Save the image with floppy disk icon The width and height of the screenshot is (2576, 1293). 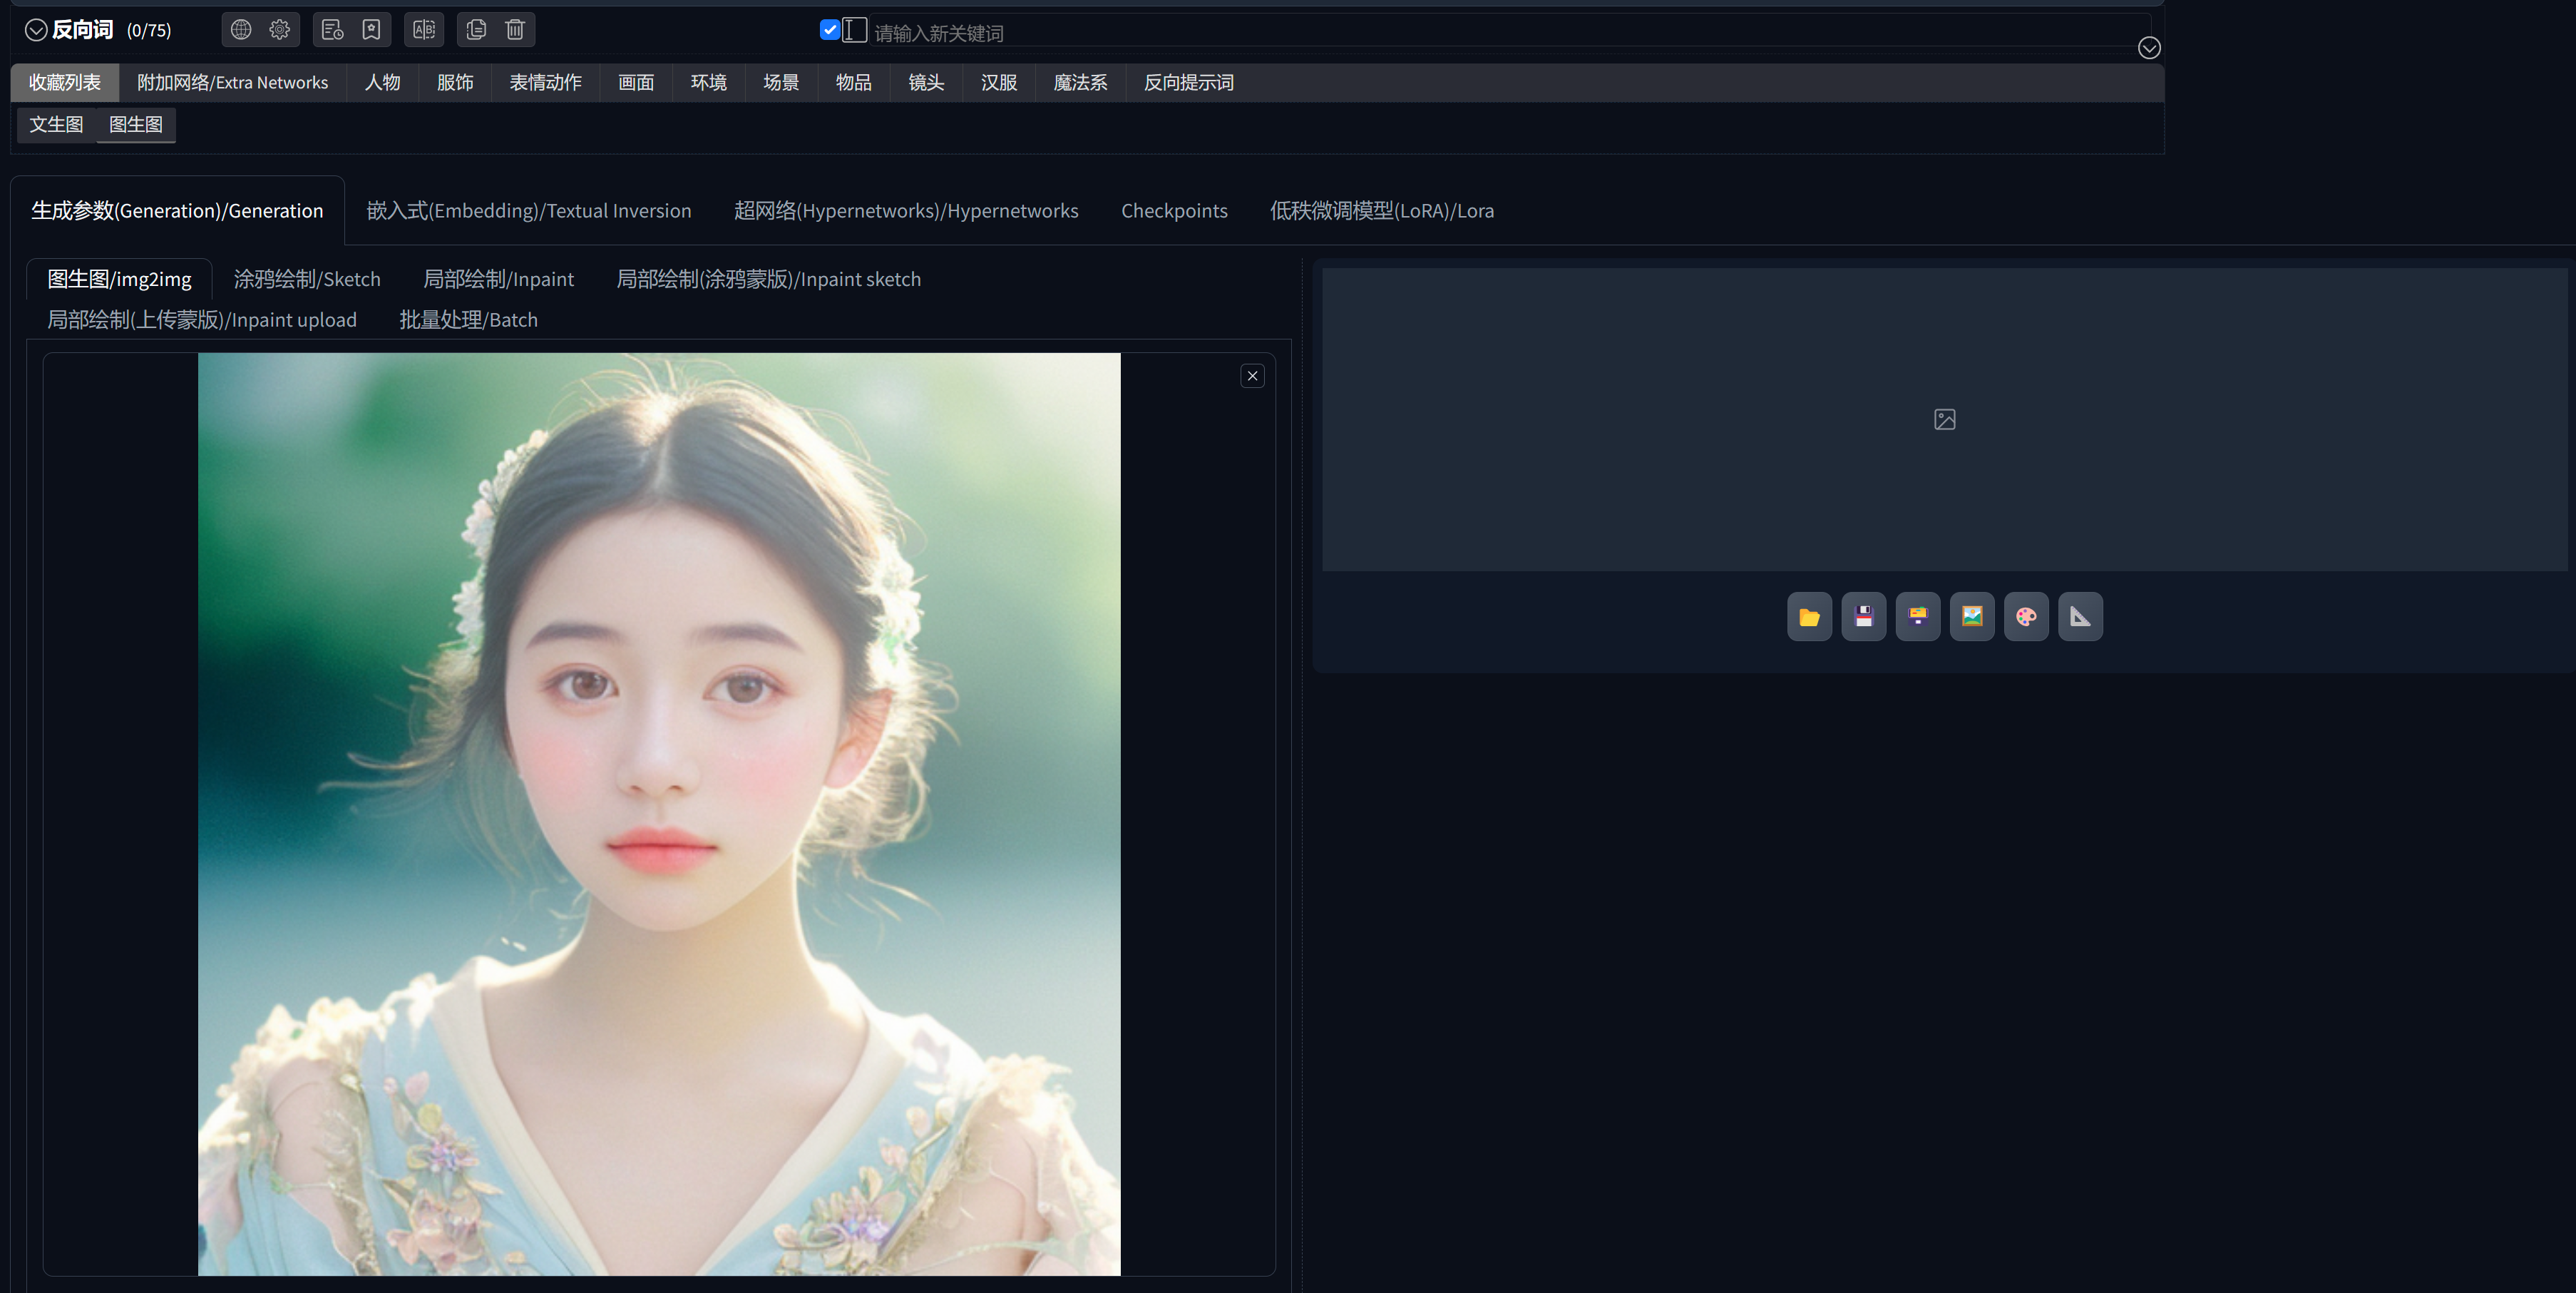point(1863,617)
